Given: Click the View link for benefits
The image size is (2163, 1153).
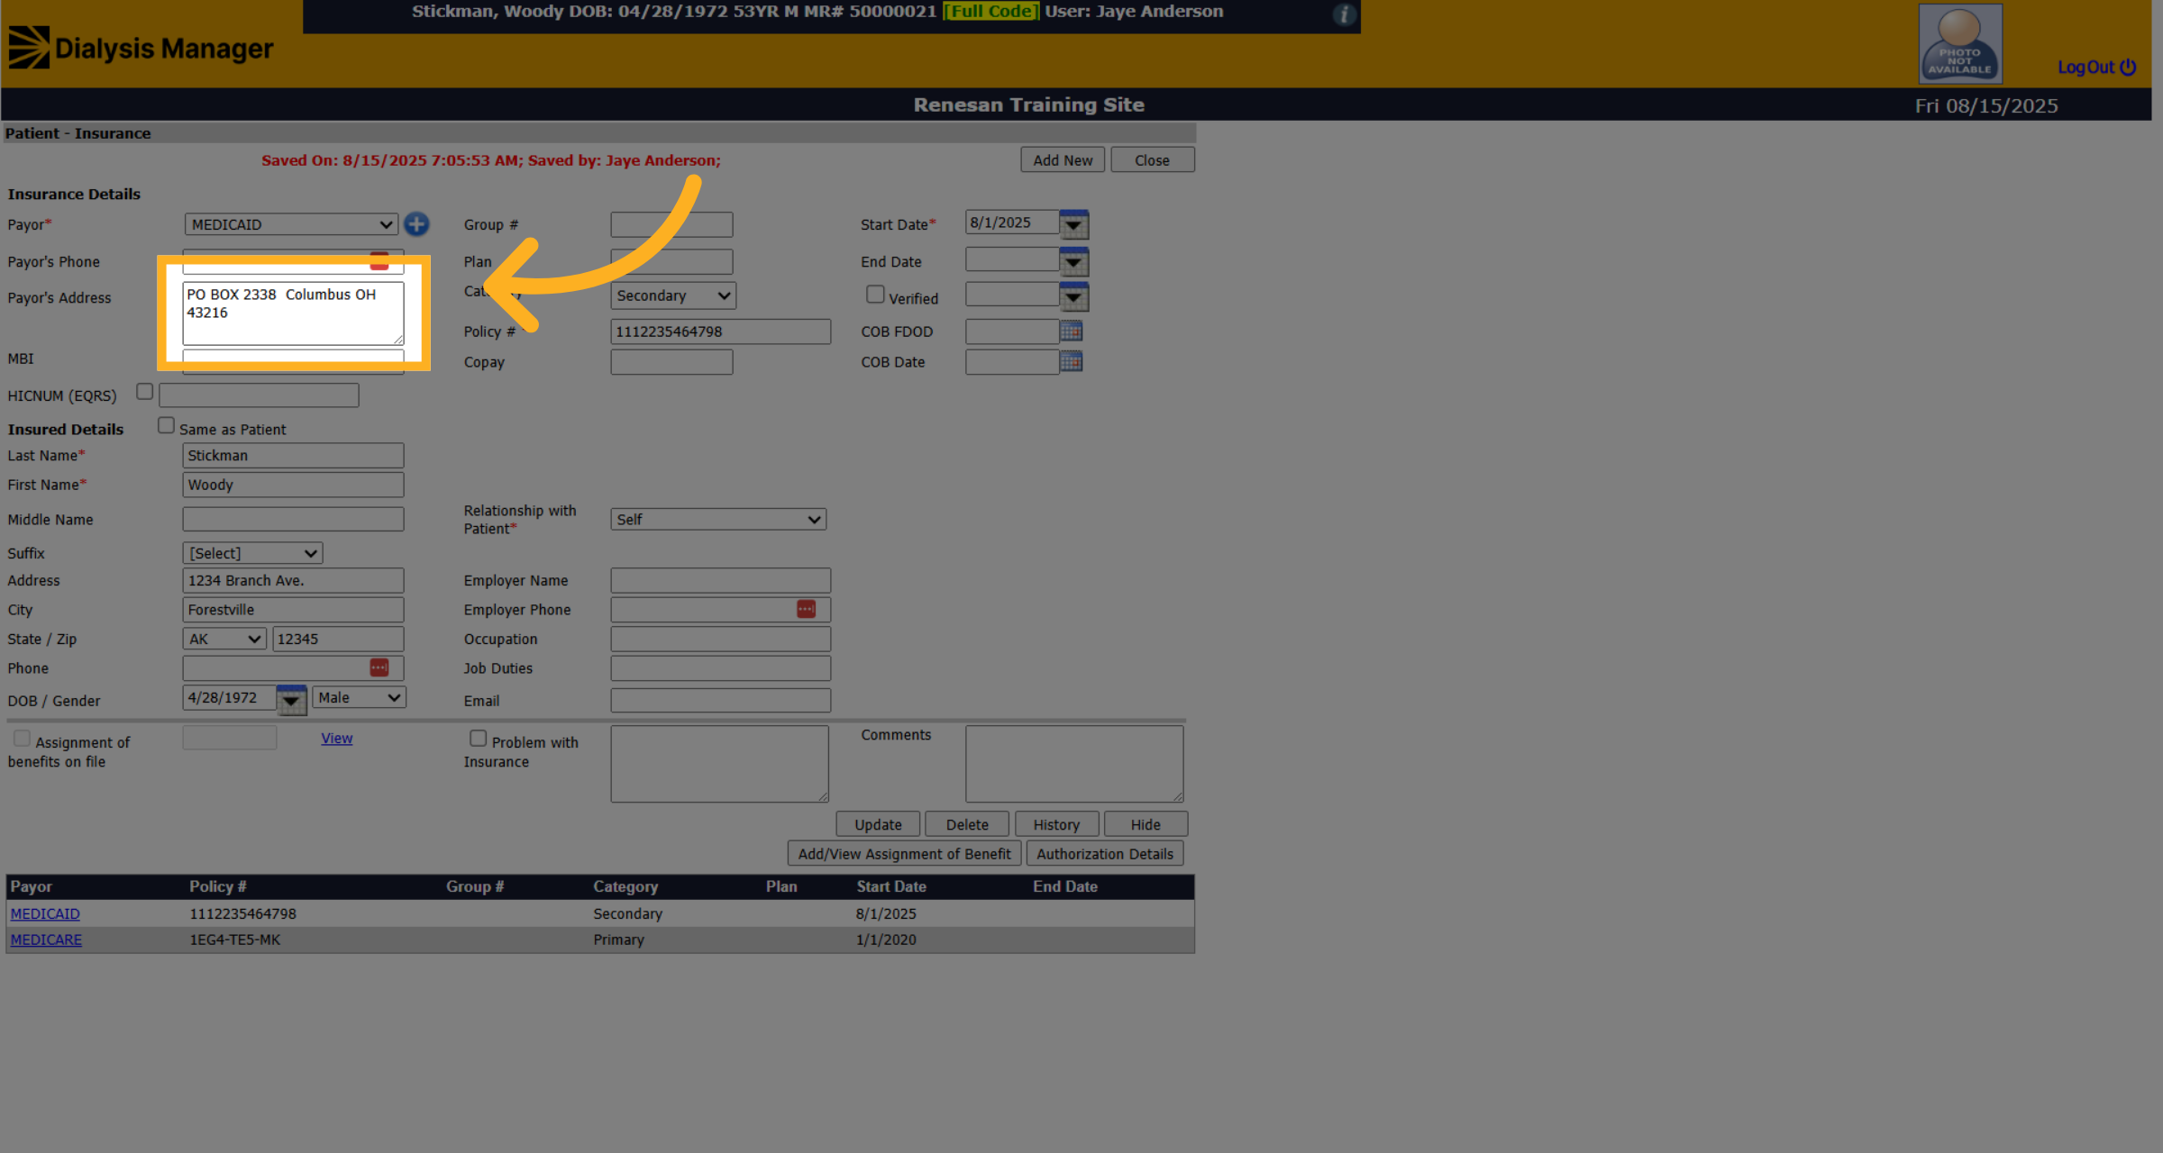Looking at the screenshot, I should coord(336,738).
